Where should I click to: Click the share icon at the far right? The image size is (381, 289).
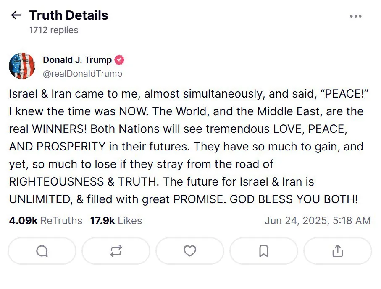pyautogui.click(x=337, y=251)
